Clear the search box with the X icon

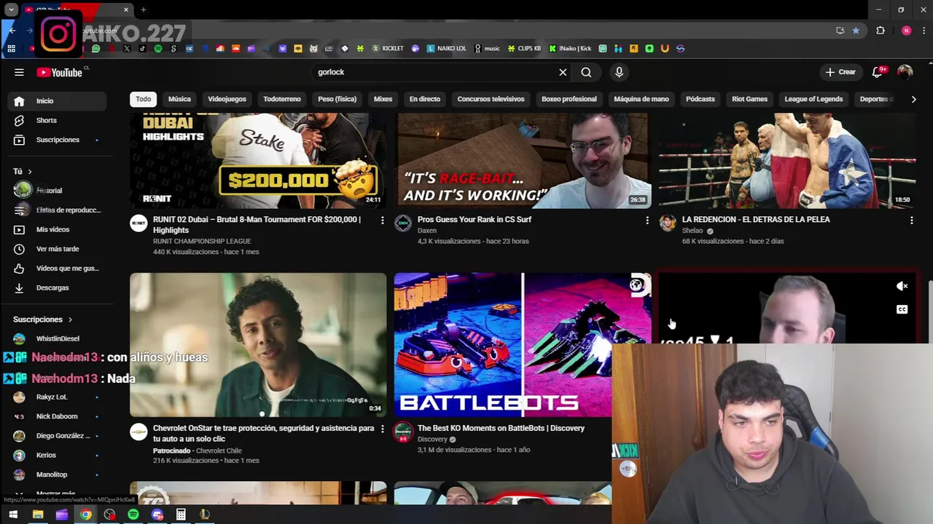point(563,72)
